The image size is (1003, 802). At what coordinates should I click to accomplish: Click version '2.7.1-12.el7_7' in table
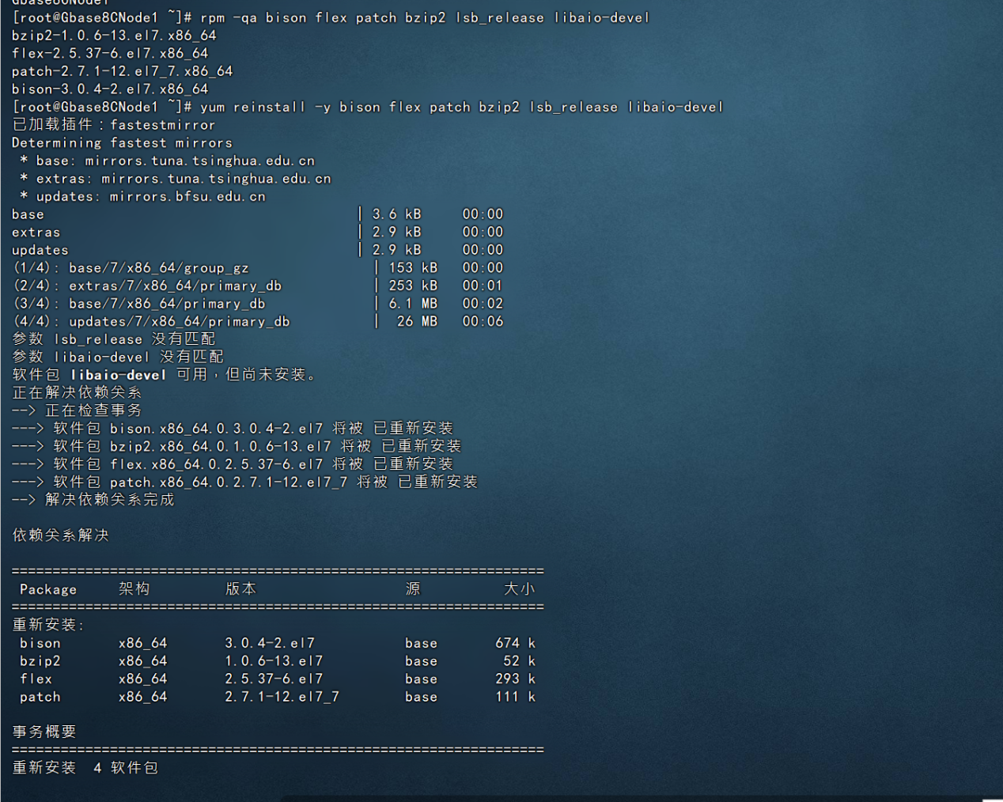[x=282, y=697]
